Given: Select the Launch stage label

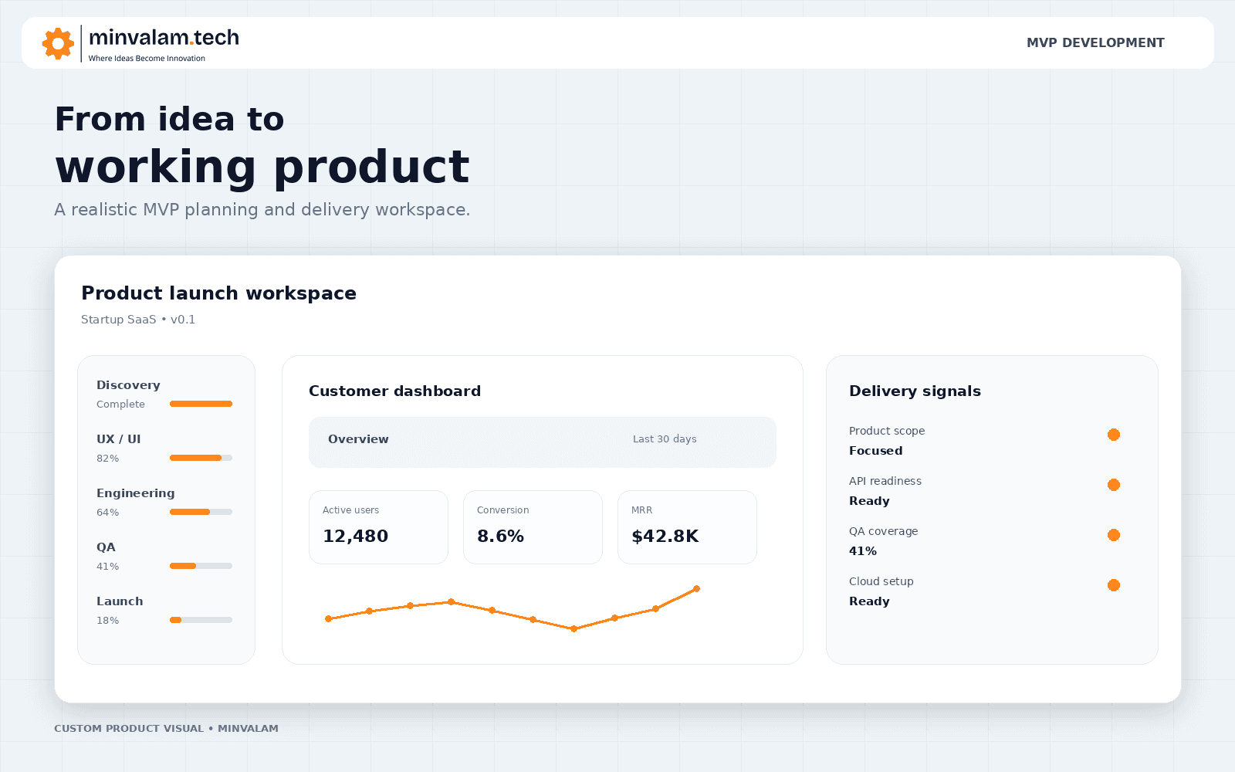Looking at the screenshot, I should [120, 601].
